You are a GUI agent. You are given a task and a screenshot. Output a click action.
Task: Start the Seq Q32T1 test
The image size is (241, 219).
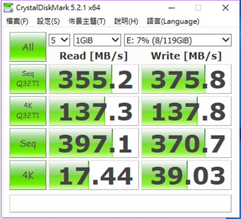coord(28,79)
